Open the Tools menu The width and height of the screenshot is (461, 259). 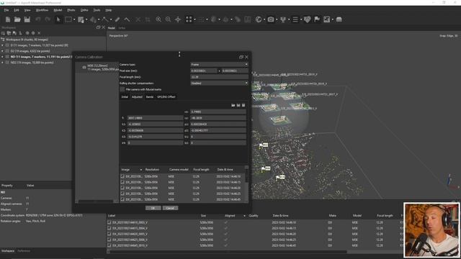click(97, 10)
